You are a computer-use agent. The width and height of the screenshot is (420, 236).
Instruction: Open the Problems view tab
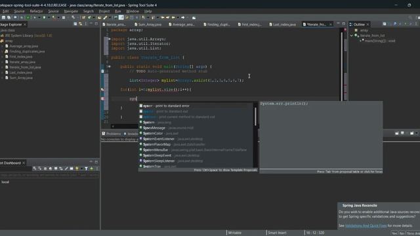point(112,134)
